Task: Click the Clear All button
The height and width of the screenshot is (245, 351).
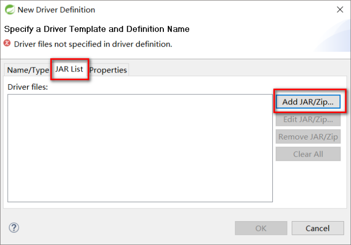Action: click(x=308, y=154)
